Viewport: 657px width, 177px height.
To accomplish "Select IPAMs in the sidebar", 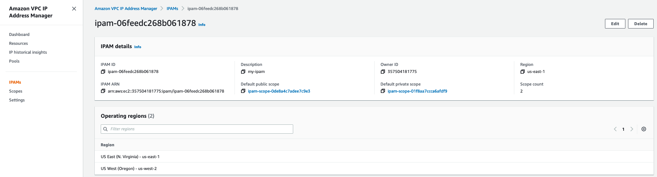I will click(15, 83).
